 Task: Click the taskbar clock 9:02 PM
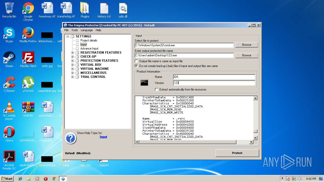[311, 179]
